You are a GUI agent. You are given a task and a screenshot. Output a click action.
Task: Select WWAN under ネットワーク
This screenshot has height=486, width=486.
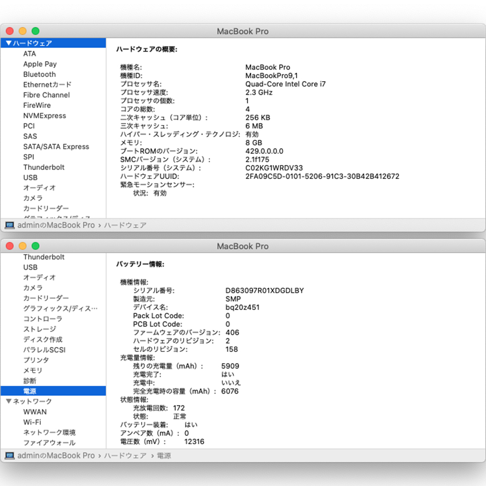34,412
